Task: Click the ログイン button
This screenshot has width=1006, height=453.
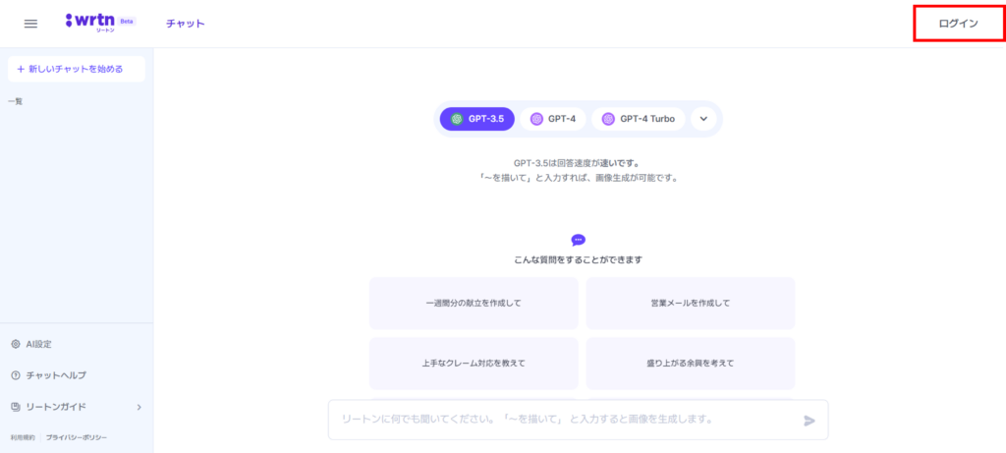Action: (959, 24)
